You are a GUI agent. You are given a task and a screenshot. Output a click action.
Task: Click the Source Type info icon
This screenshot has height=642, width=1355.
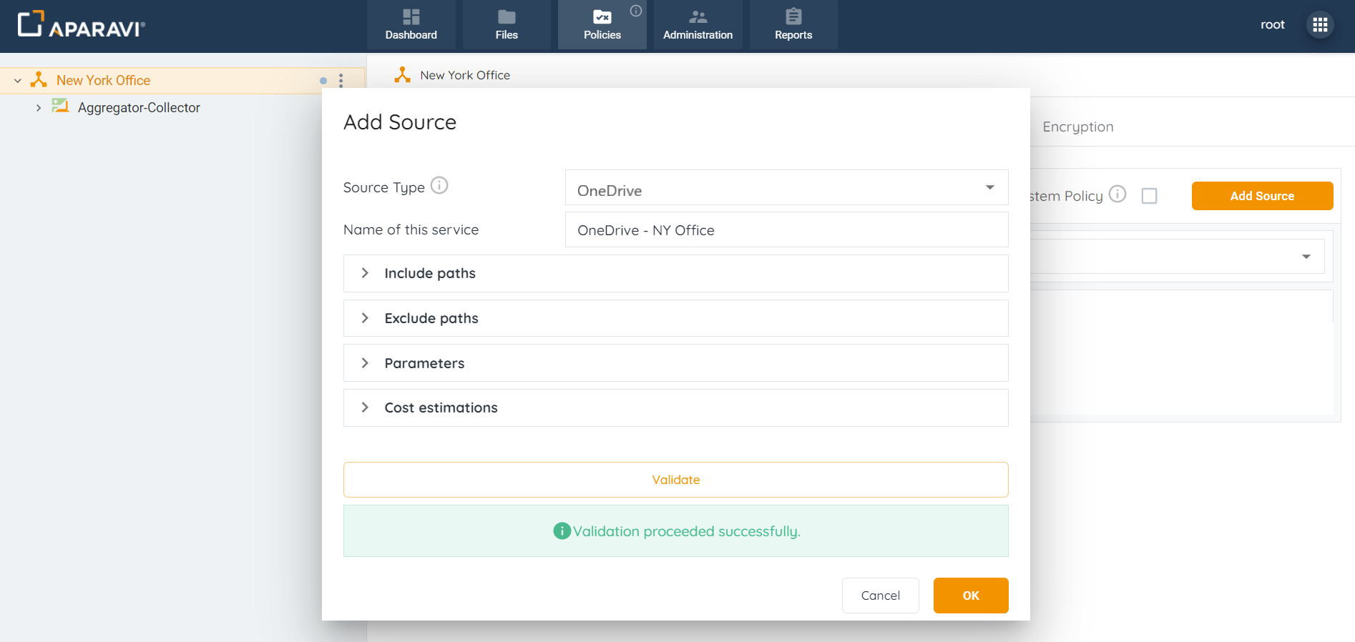pos(439,186)
